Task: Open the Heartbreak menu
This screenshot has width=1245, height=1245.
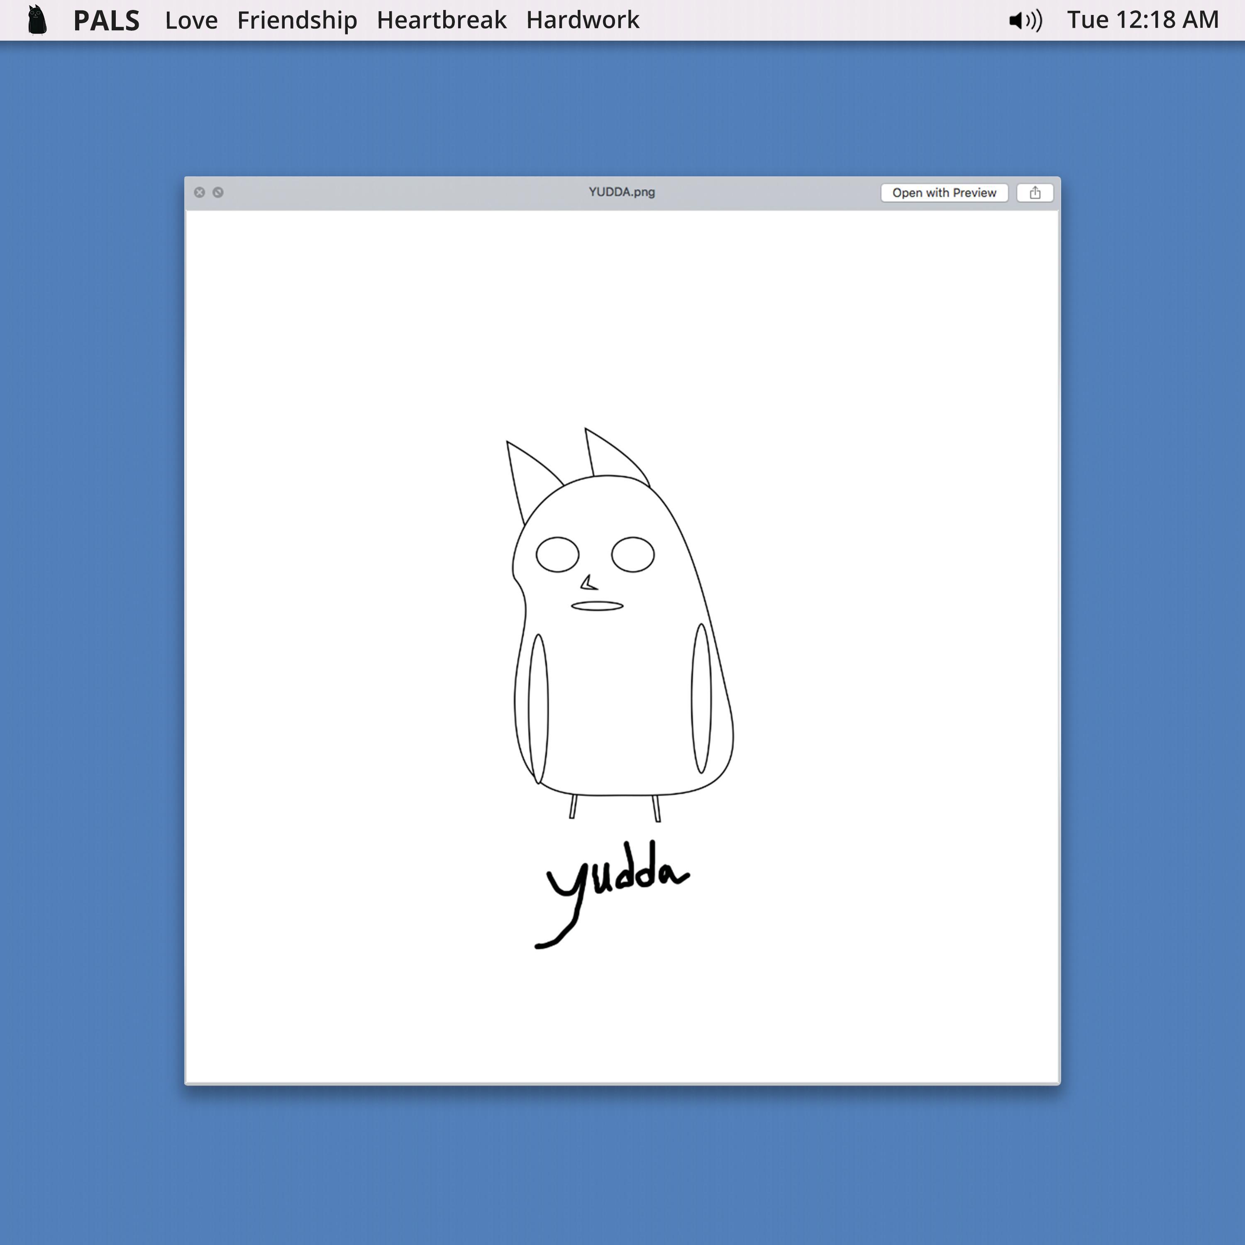Action: [442, 21]
